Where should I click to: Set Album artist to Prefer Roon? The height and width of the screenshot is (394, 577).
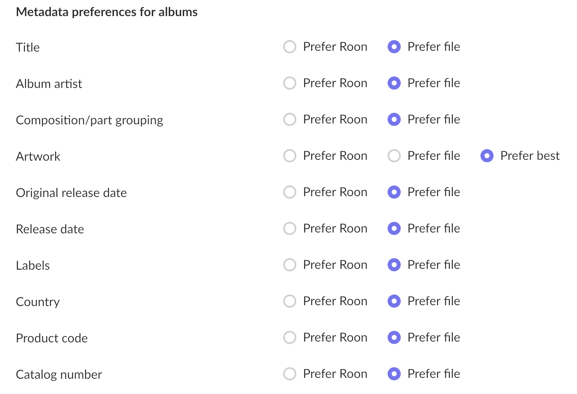click(290, 83)
